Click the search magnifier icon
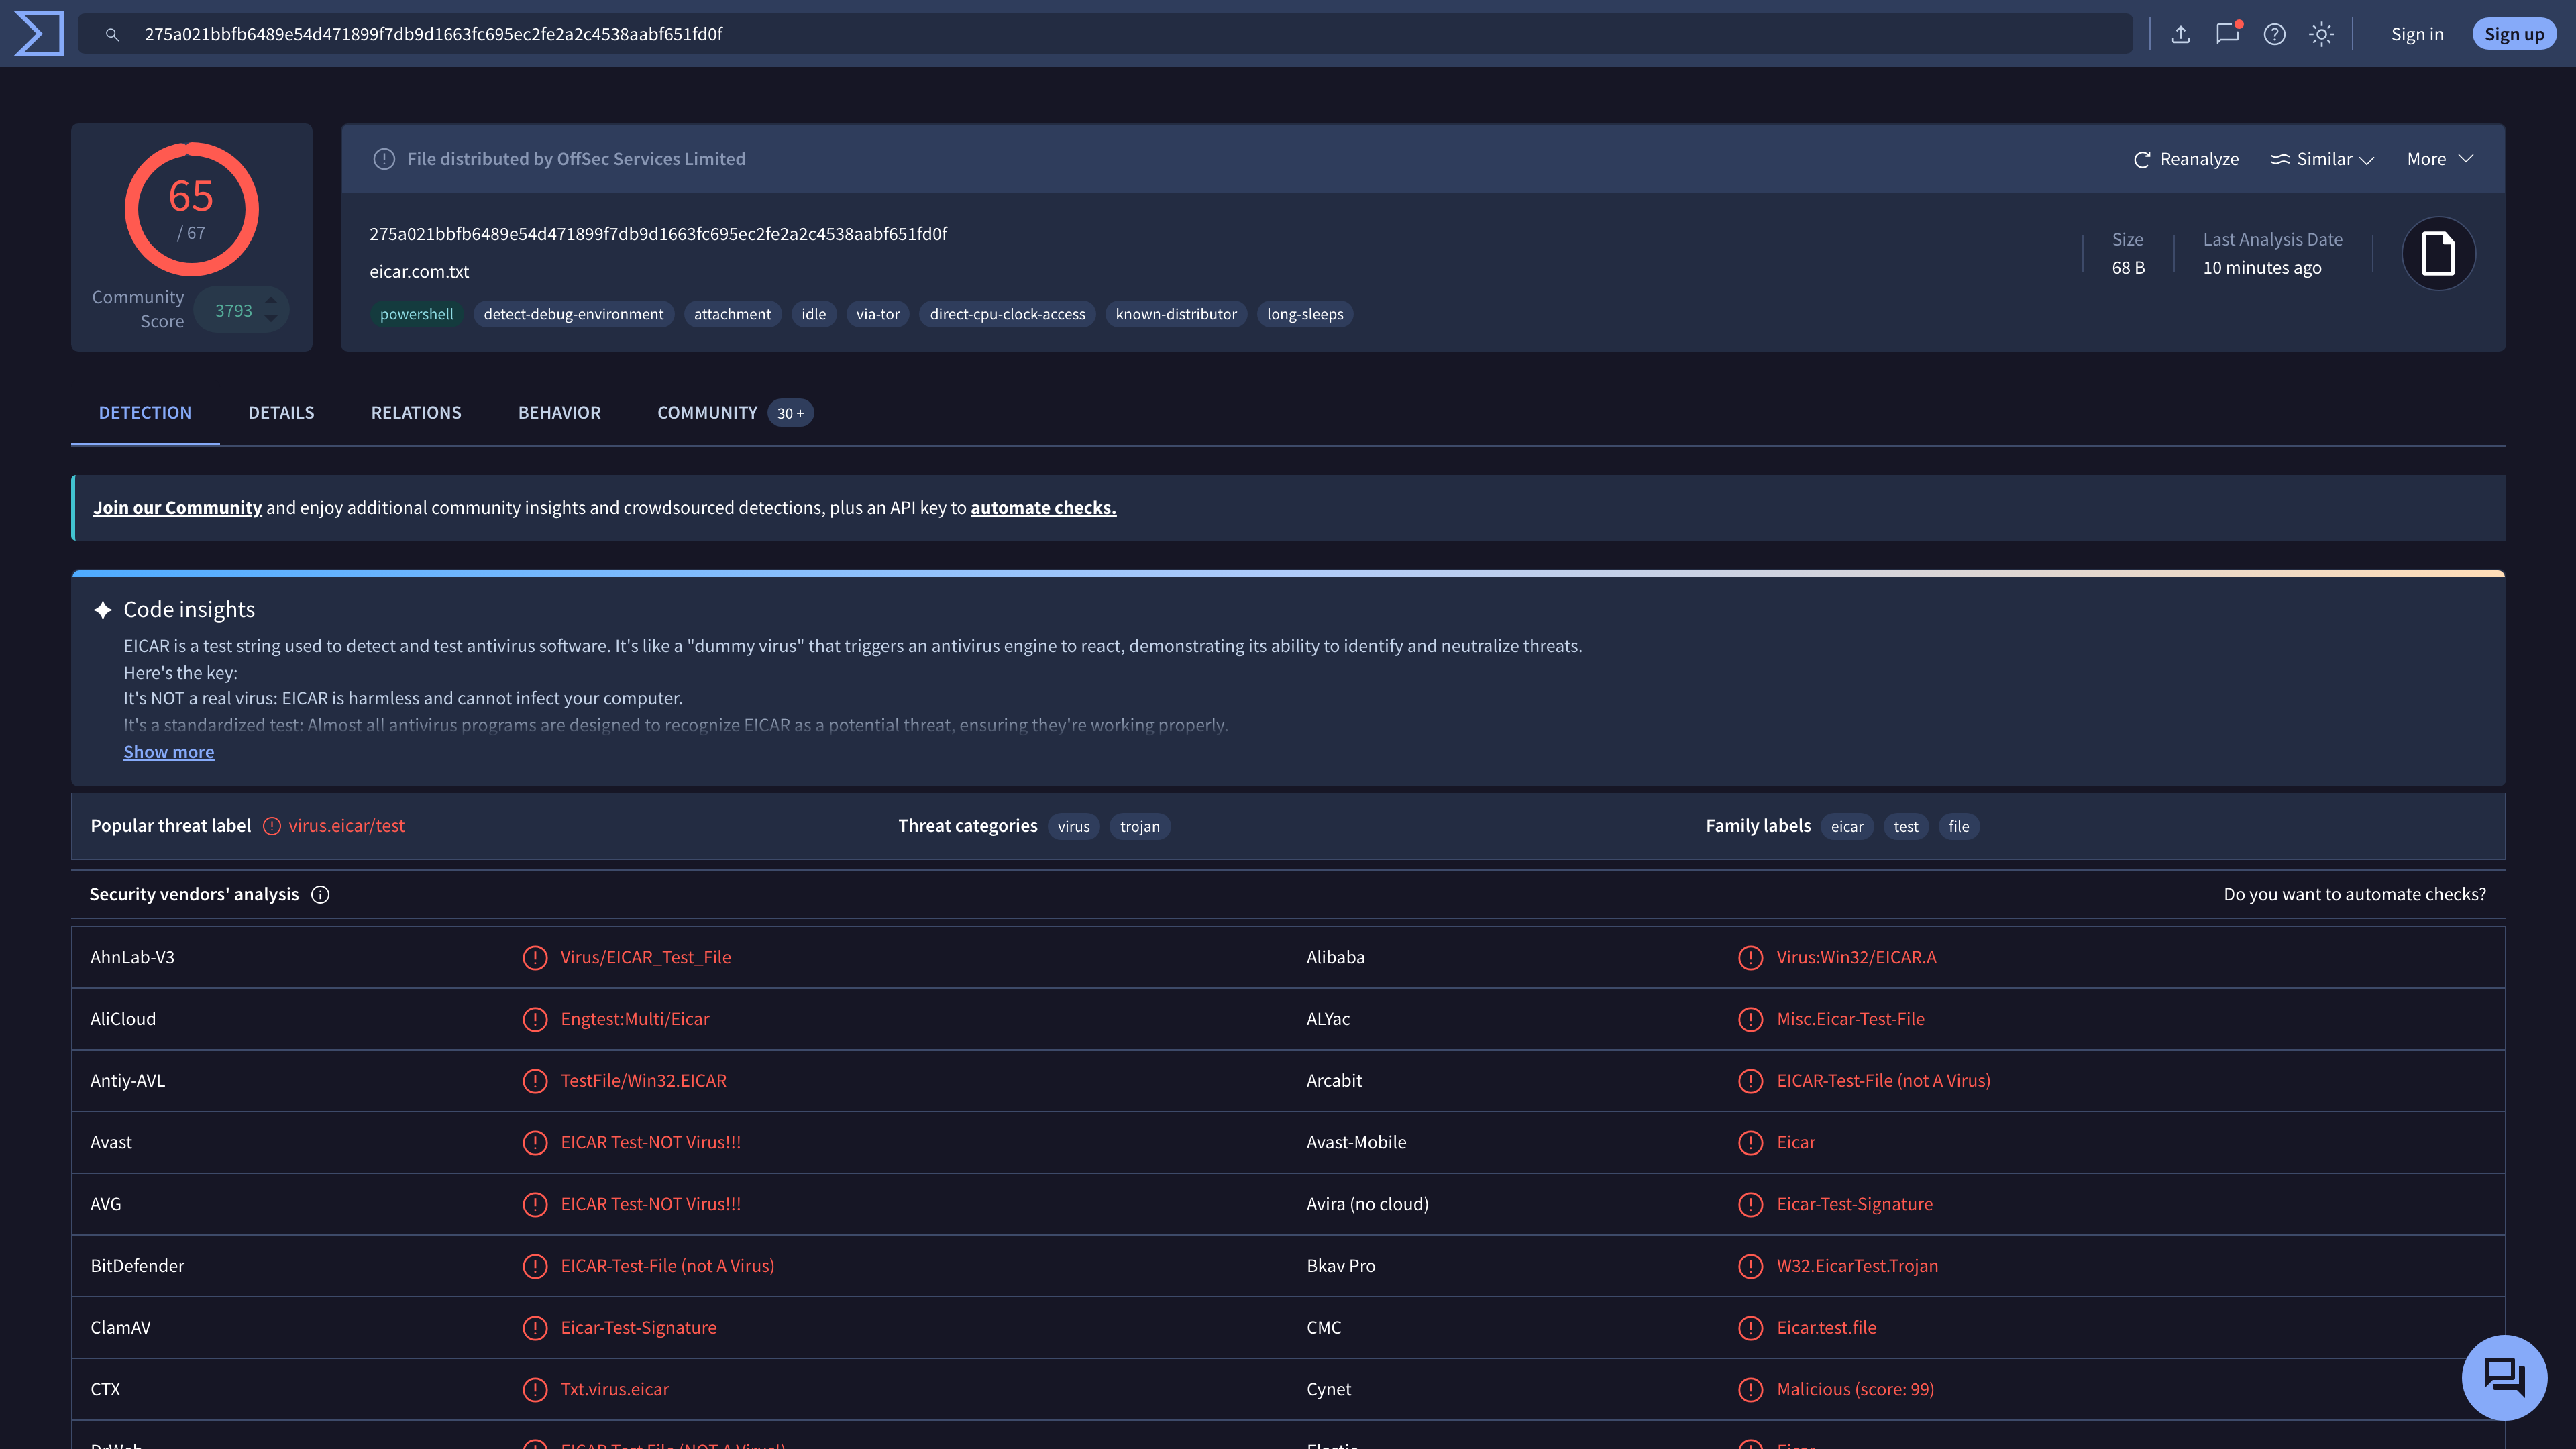Screen dimensions: 2576x1449 pyautogui.click(x=112, y=34)
